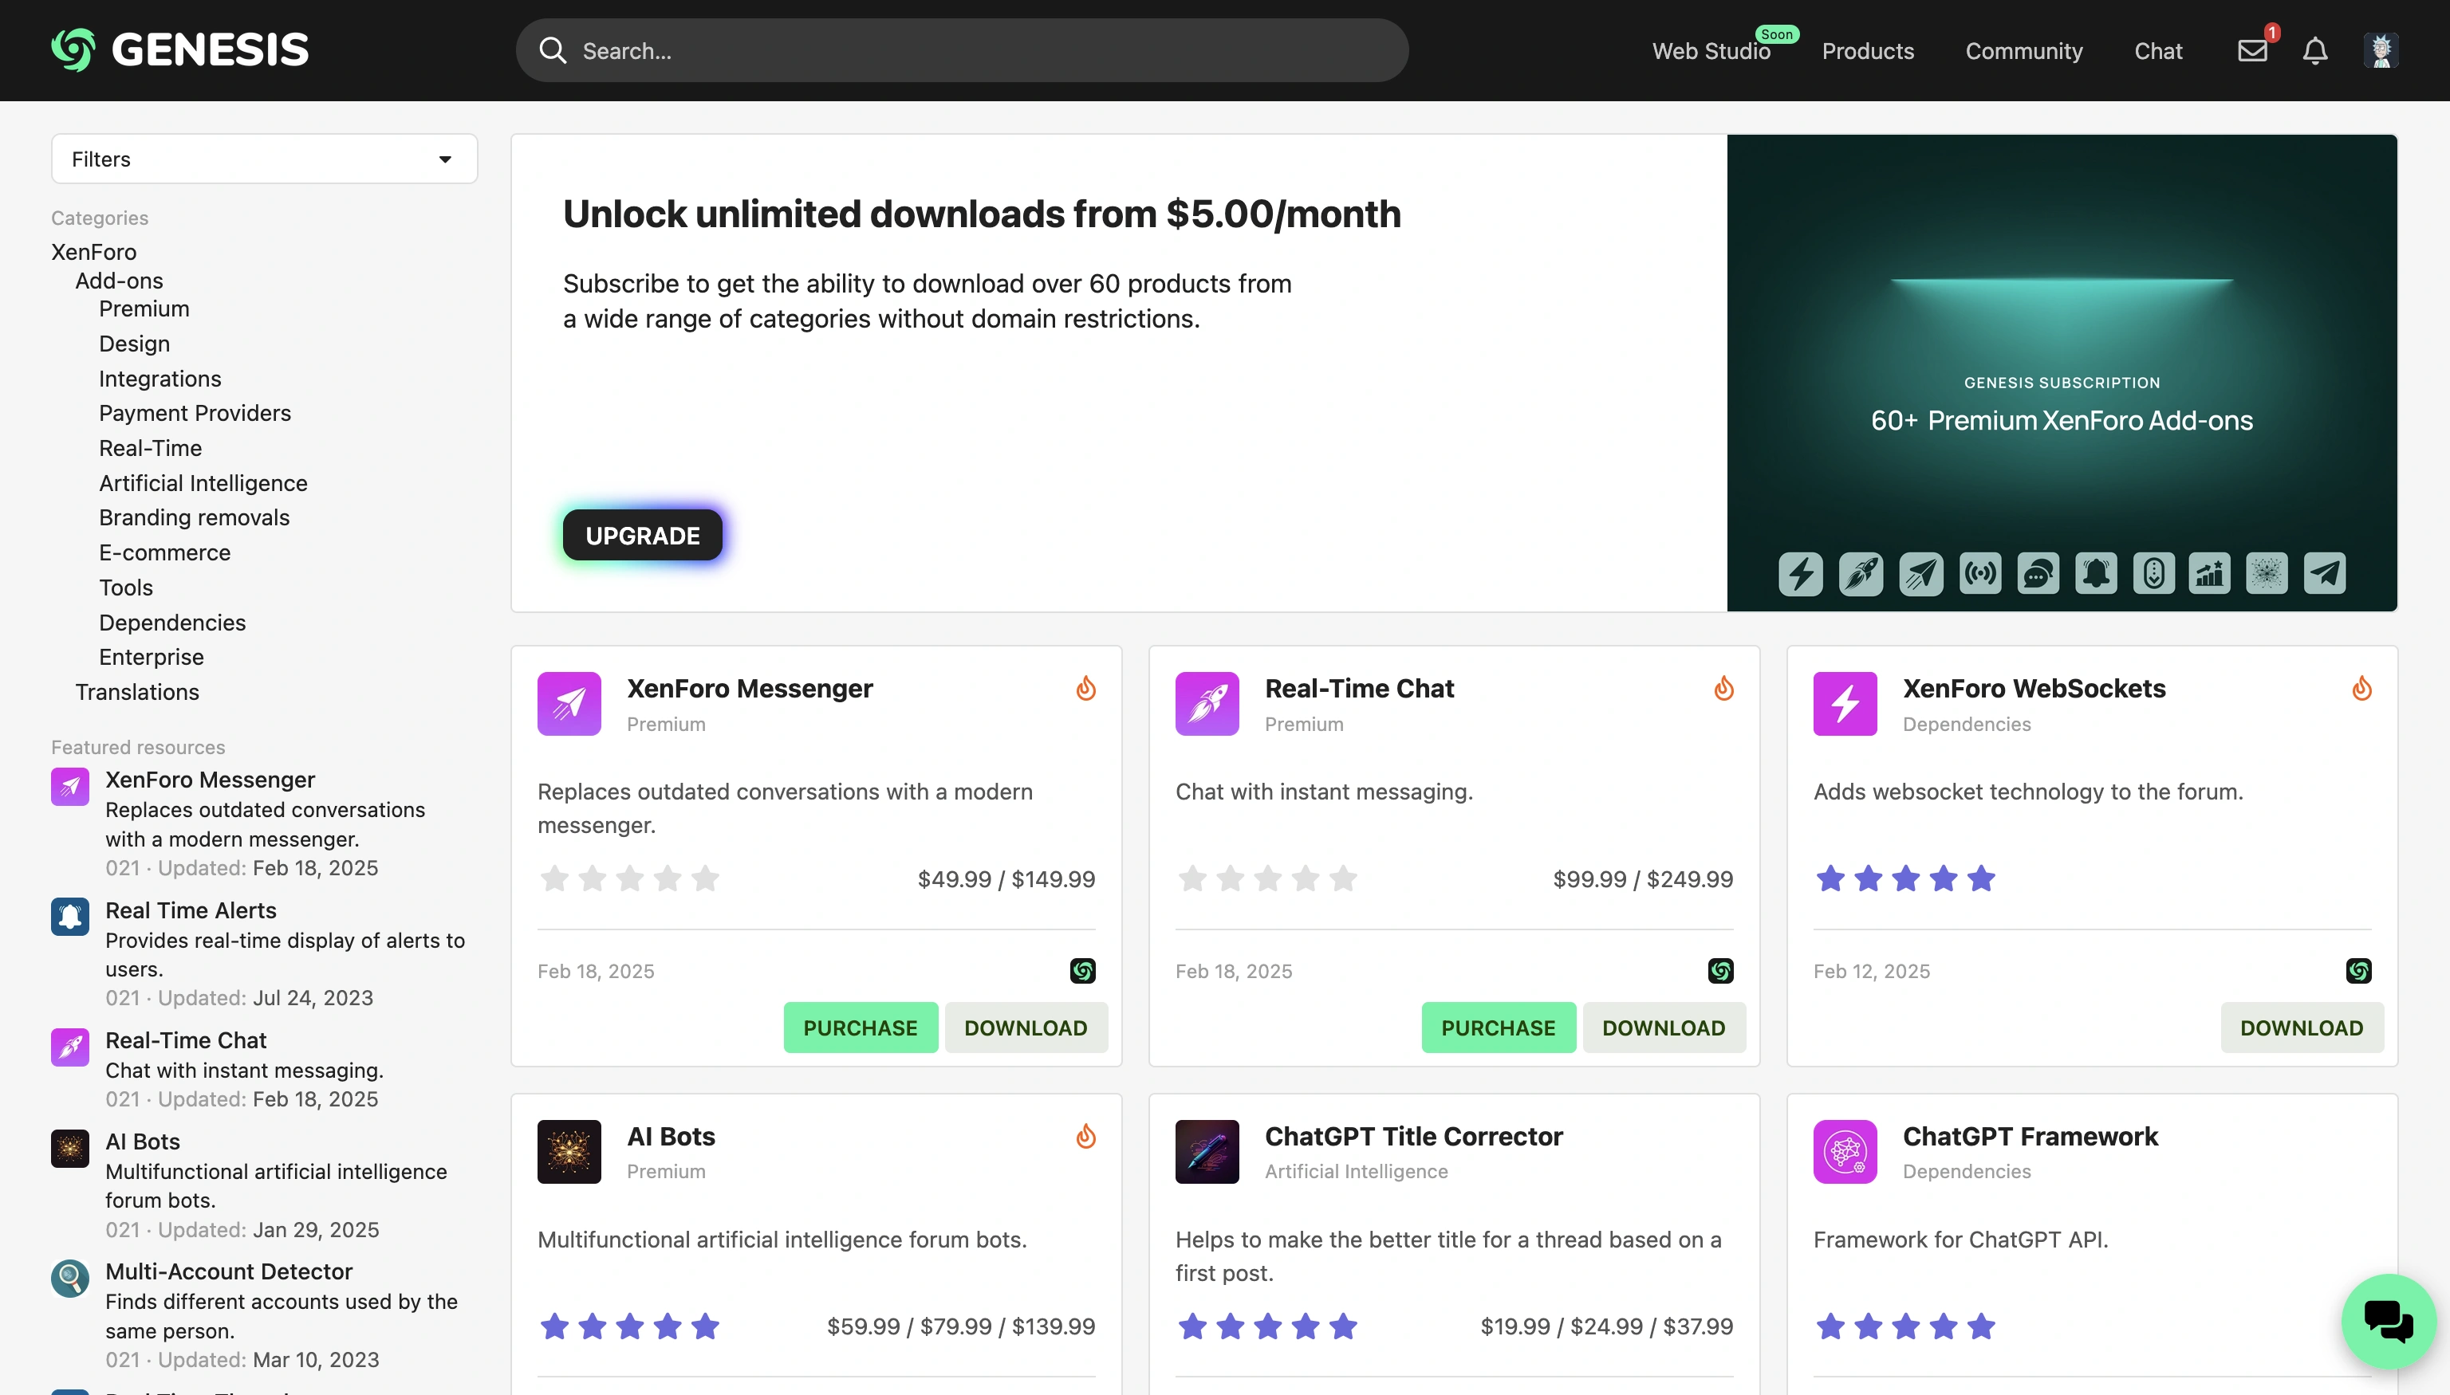Select the Artificial Intelligence category
Image resolution: width=2450 pixels, height=1395 pixels.
tap(203, 483)
